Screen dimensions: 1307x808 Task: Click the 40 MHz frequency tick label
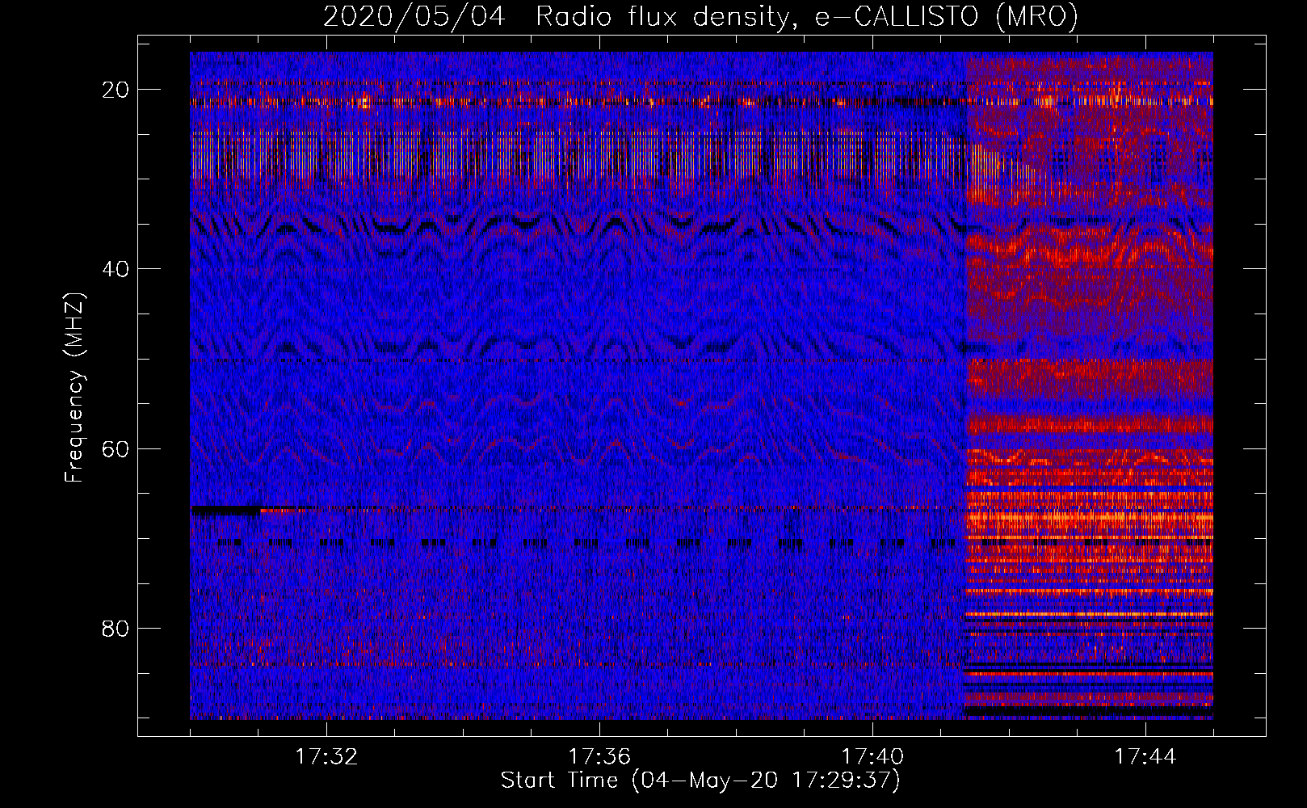pos(116,269)
